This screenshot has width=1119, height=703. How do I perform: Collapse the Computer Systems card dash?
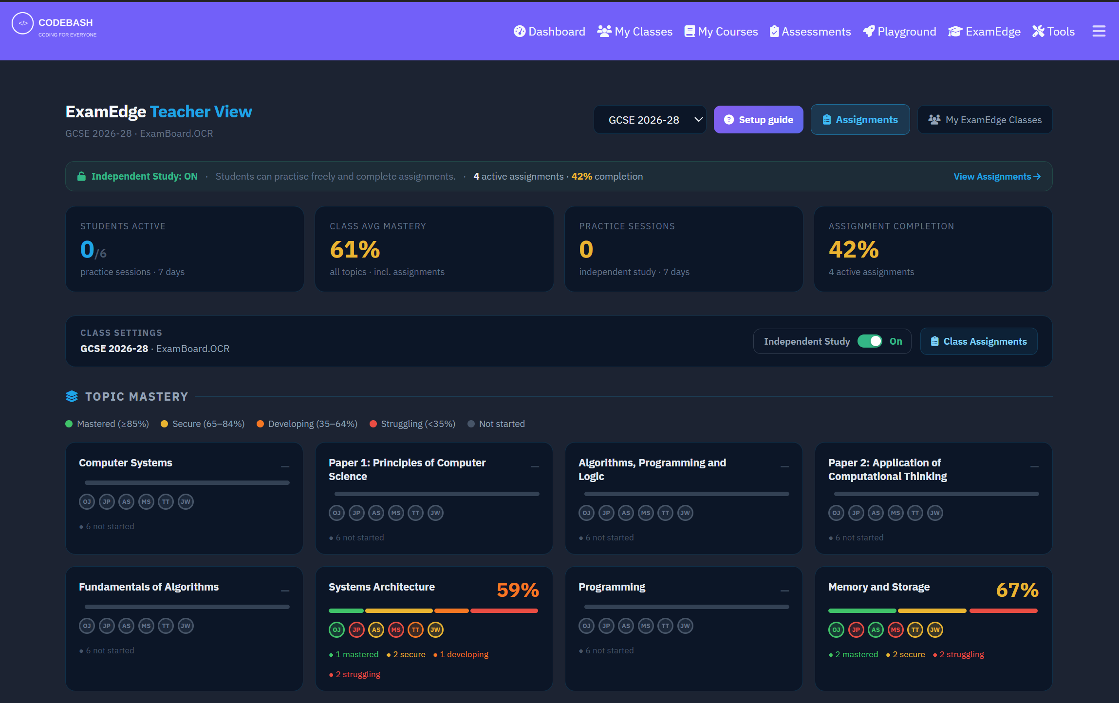tap(285, 467)
